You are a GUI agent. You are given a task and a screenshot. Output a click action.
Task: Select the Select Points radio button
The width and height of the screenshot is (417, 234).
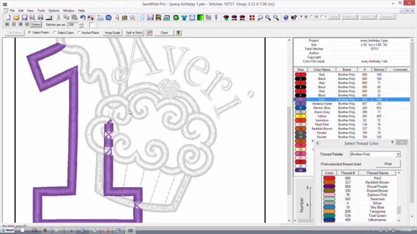[30, 32]
